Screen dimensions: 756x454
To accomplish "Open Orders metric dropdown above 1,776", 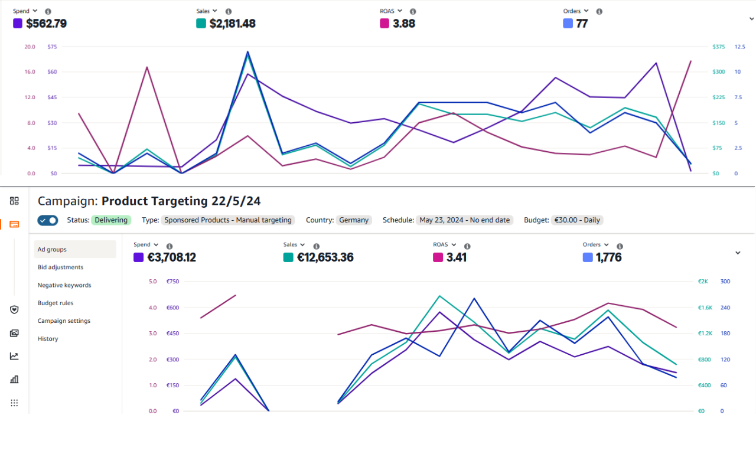I will [x=595, y=244].
